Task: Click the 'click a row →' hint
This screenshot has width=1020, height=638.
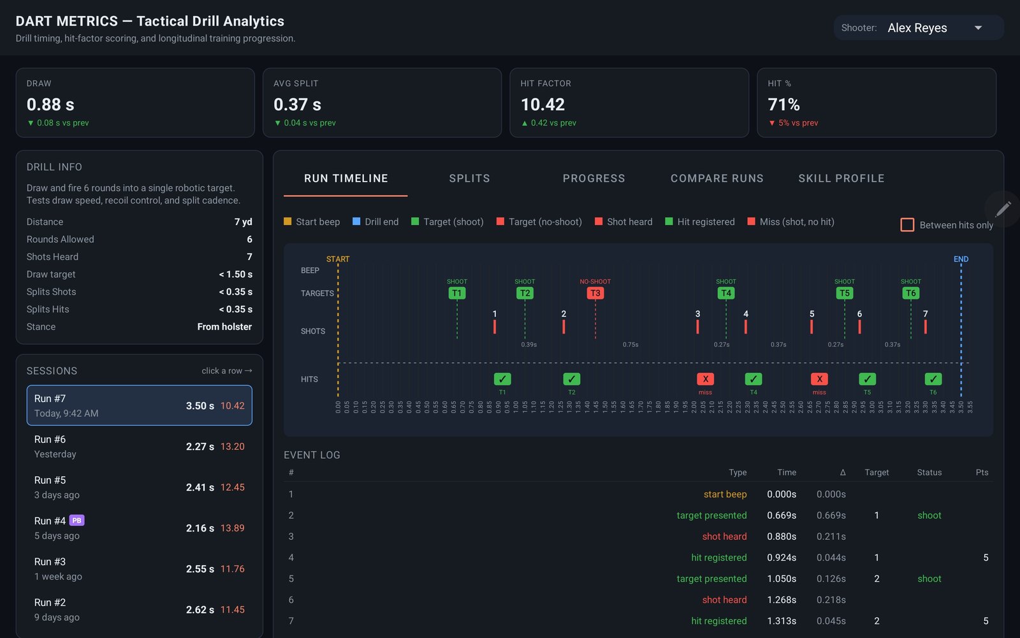Action: [x=227, y=370]
